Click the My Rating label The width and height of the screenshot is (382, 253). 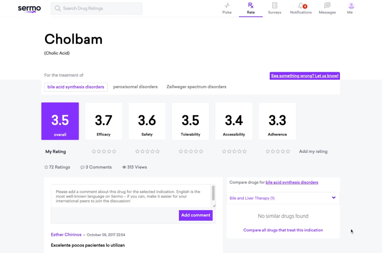pyautogui.click(x=56, y=151)
